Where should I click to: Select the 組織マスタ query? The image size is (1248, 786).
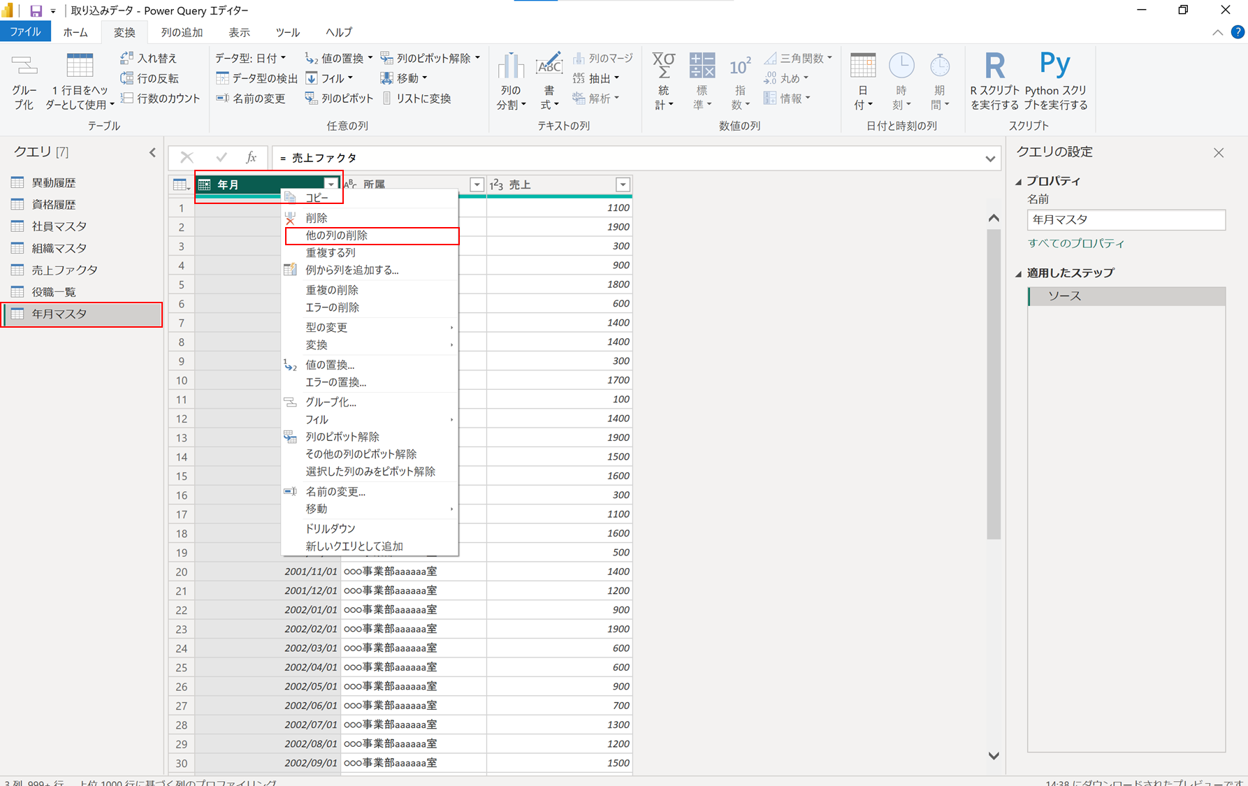(x=82, y=248)
